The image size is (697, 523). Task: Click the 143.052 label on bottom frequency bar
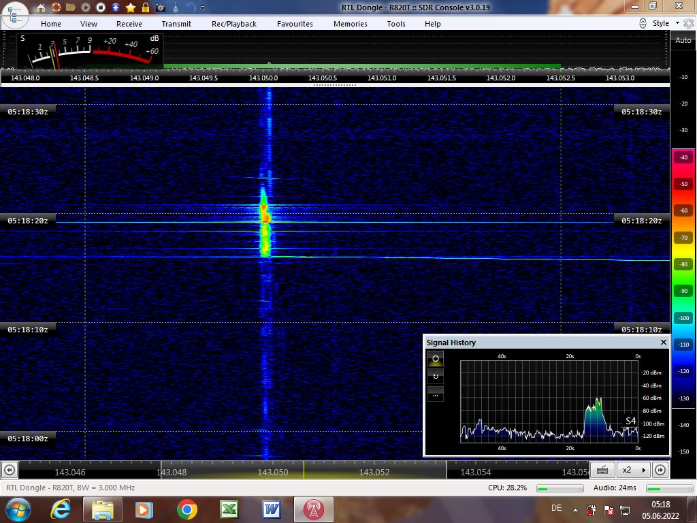[x=374, y=473]
